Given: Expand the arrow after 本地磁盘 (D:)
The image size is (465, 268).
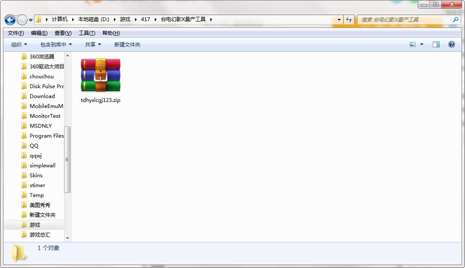Looking at the screenshot, I should 114,19.
